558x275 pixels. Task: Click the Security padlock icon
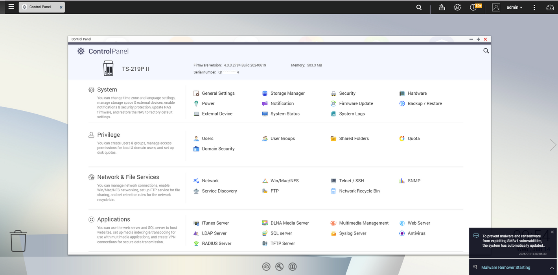(x=333, y=93)
